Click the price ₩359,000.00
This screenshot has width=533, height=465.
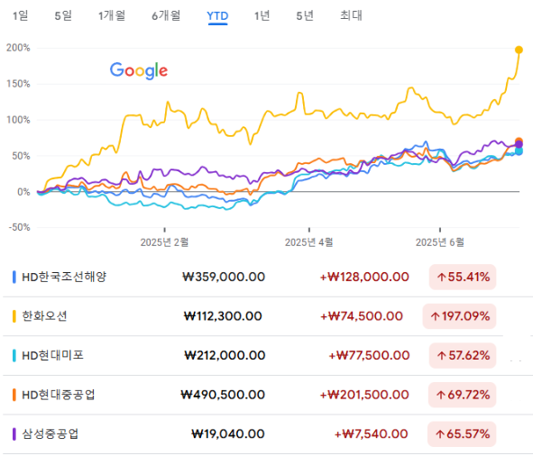pos(224,278)
